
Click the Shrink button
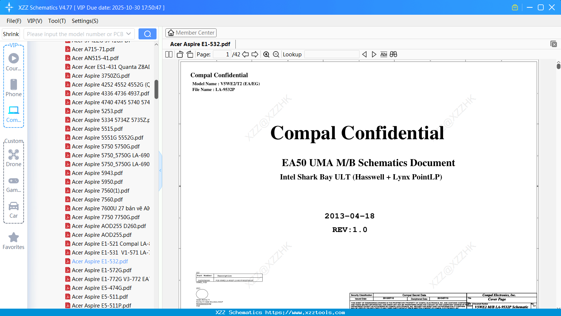click(11, 34)
